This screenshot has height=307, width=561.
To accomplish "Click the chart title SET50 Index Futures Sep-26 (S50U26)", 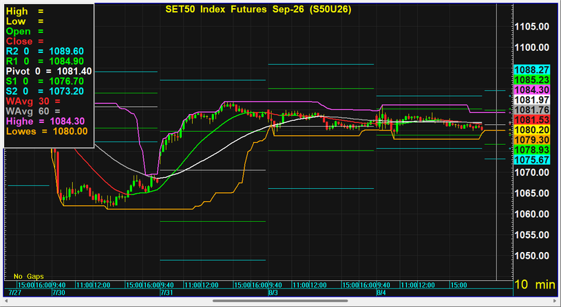I will [258, 10].
